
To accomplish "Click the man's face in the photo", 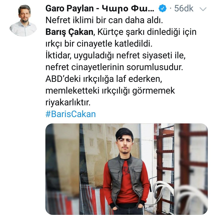I will click(125, 143).
